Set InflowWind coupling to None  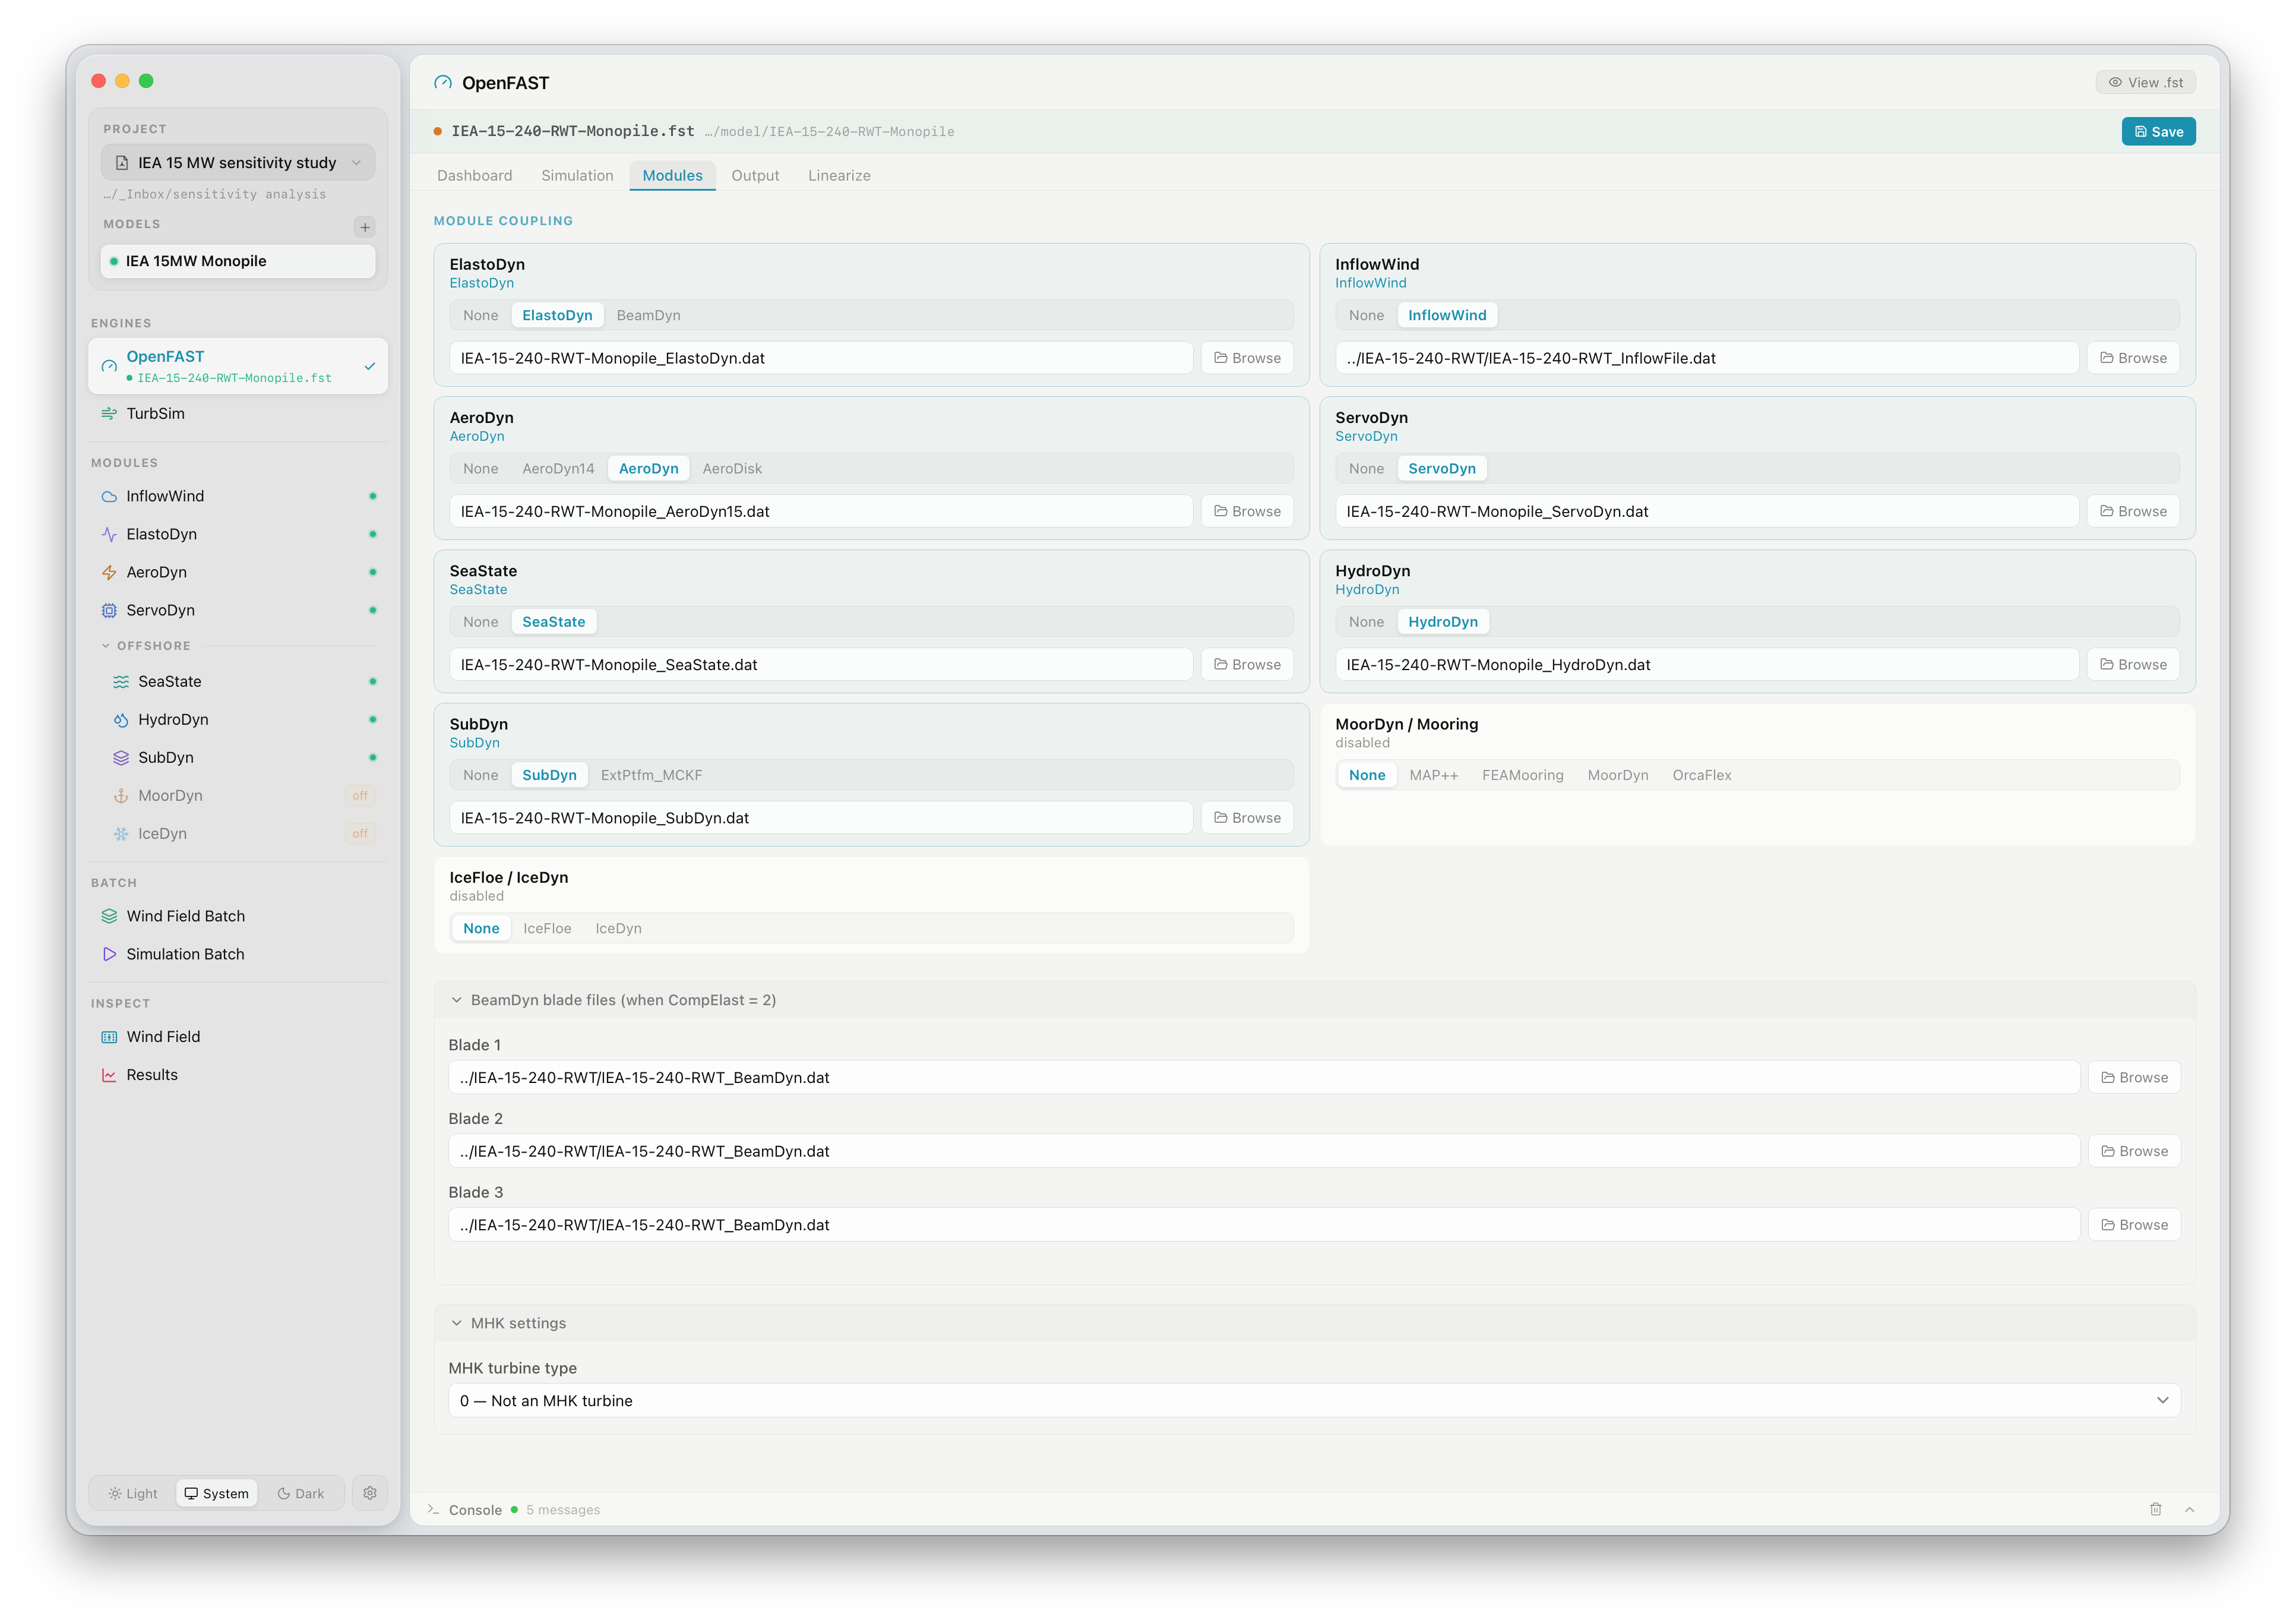coord(1366,315)
